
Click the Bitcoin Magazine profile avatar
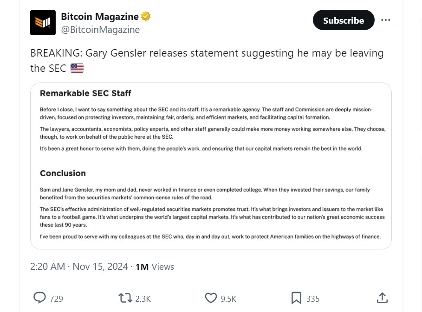[x=43, y=23]
